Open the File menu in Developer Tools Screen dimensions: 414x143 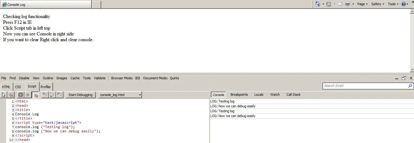coord(4,78)
